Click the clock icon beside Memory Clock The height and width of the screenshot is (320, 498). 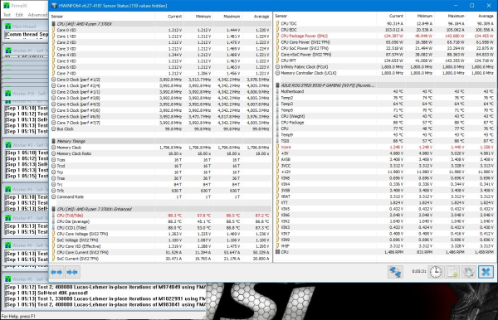pyautogui.click(x=53, y=148)
